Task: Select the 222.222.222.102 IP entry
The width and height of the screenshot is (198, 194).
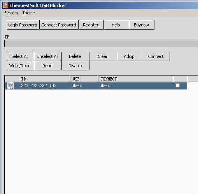Action: coord(39,86)
